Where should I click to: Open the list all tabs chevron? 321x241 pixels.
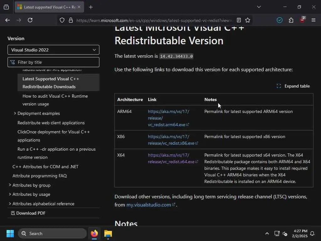(259, 7)
